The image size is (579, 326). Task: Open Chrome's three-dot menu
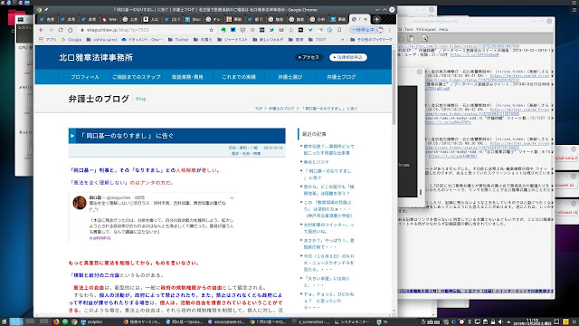tap(390, 30)
